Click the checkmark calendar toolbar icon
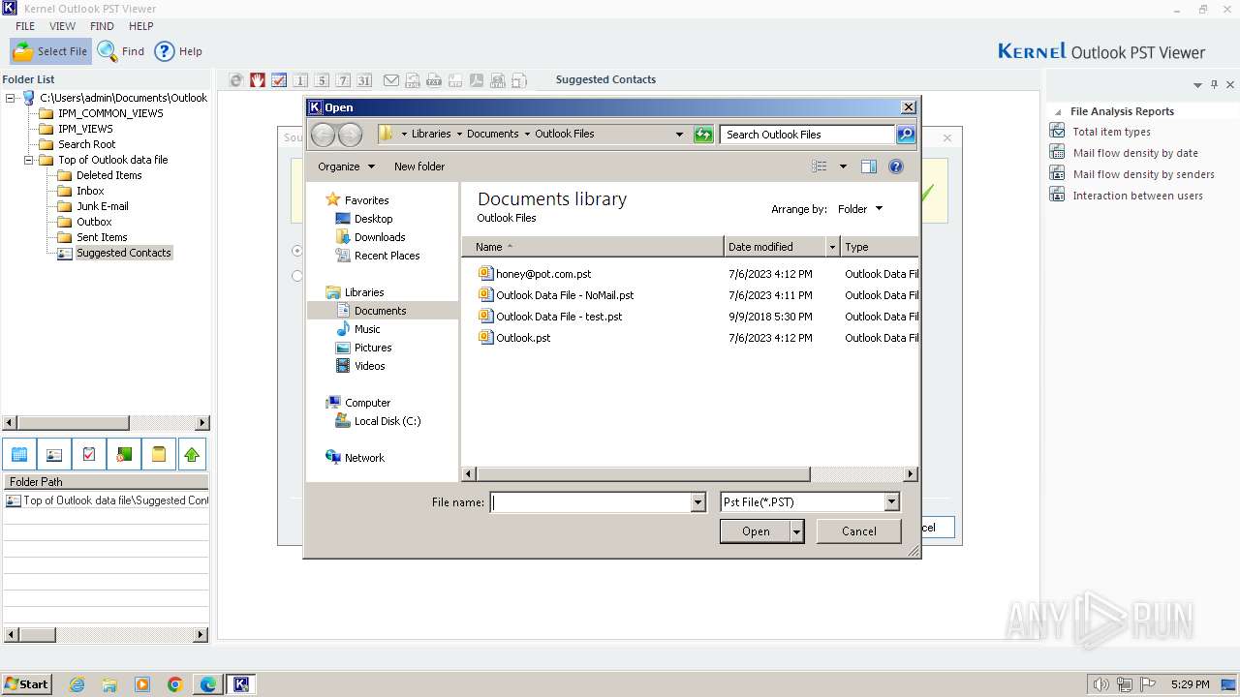The height and width of the screenshot is (697, 1240). pos(279,80)
